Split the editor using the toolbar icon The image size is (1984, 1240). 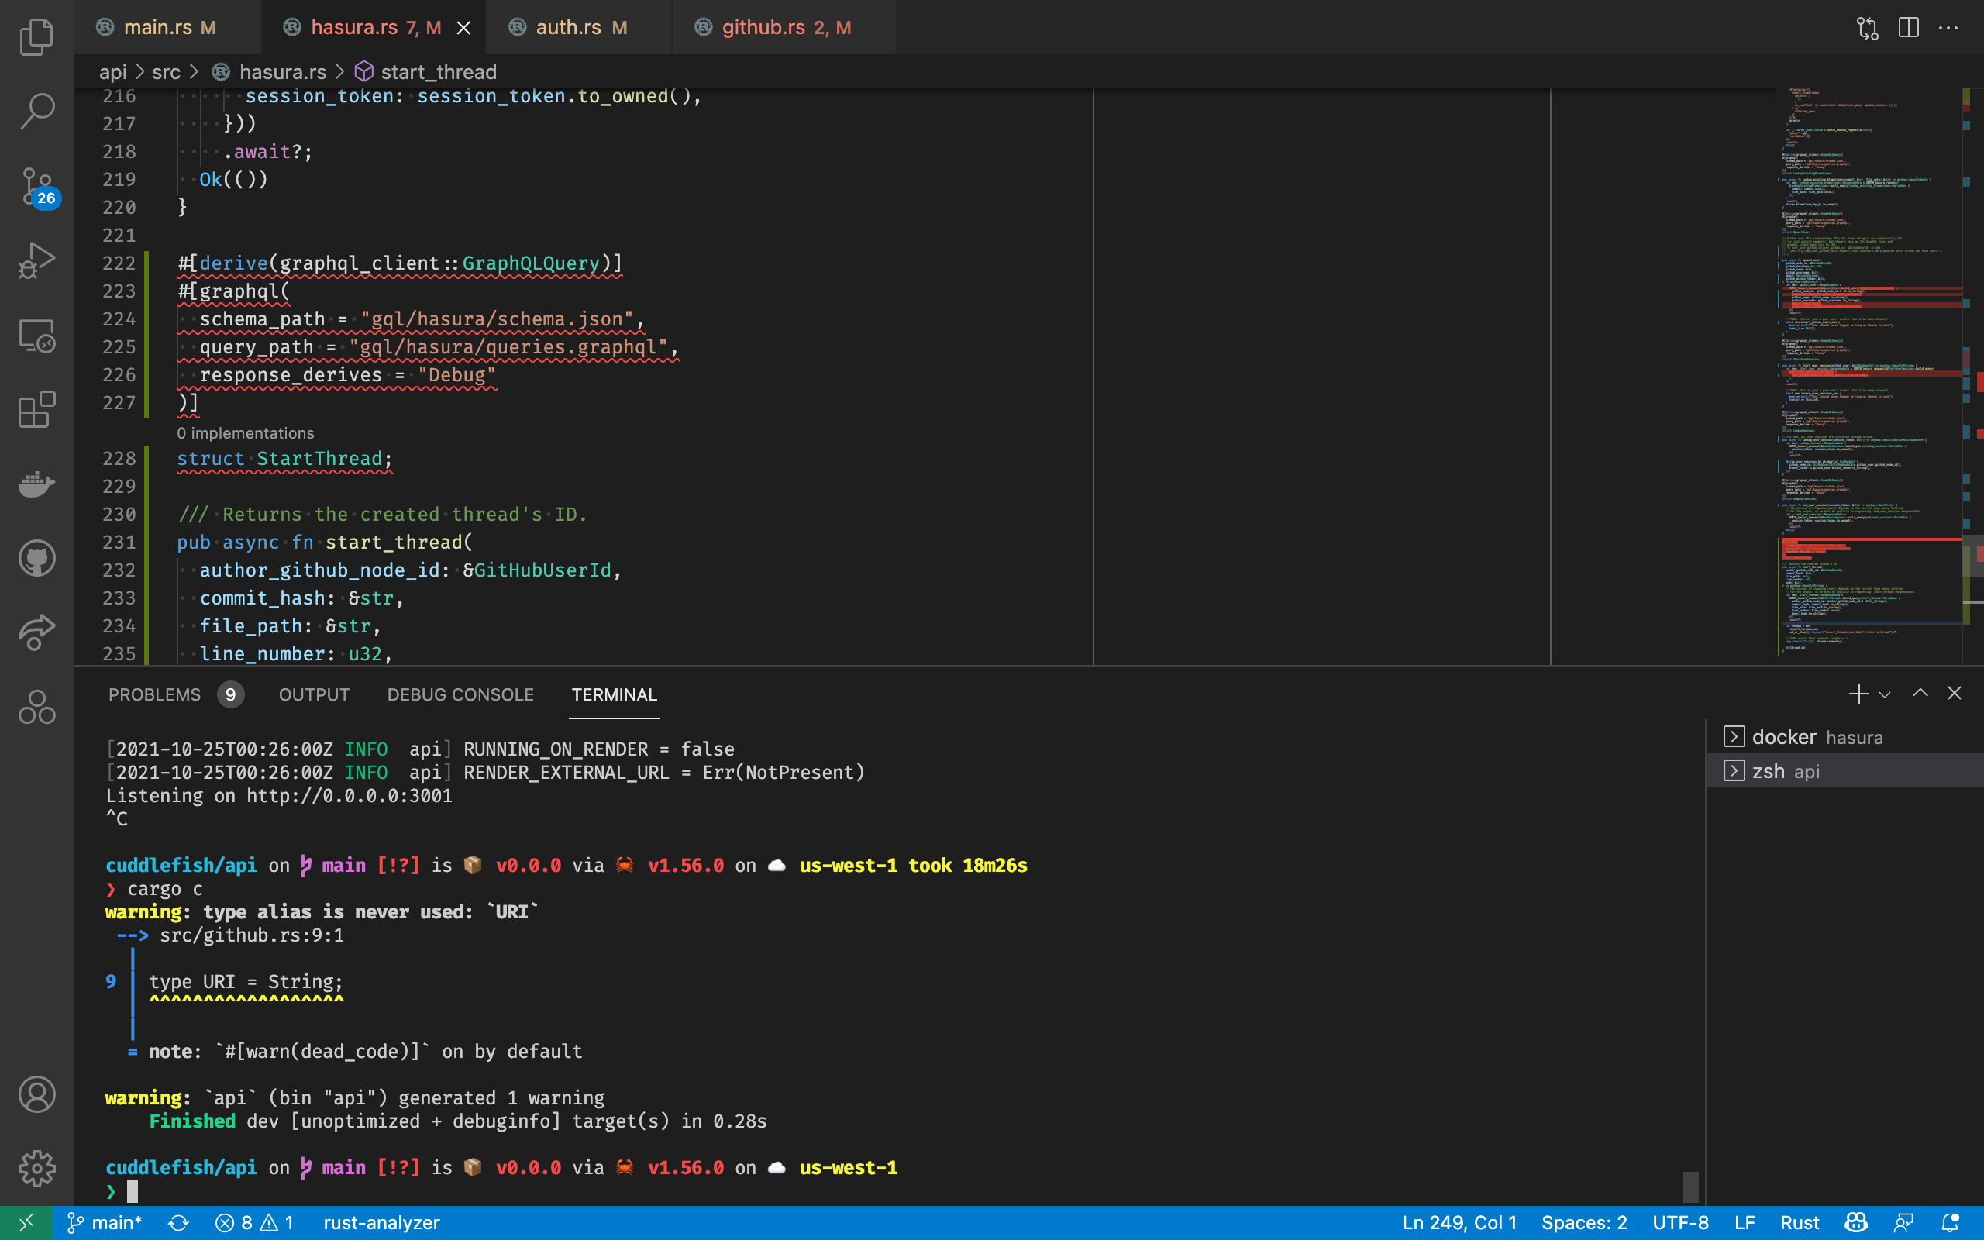[x=1909, y=27]
